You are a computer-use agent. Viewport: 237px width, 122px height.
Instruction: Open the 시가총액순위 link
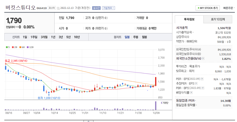click(x=185, y=32)
